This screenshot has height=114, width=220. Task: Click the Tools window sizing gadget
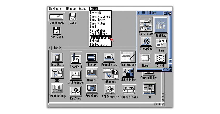click(163, 104)
